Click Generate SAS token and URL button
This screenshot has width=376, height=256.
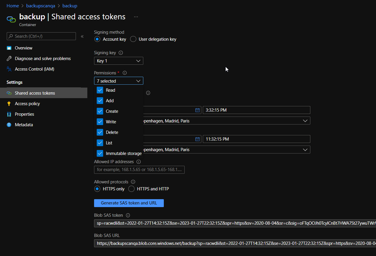[129, 203]
